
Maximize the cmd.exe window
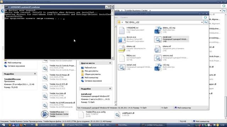click(x=109, y=7)
